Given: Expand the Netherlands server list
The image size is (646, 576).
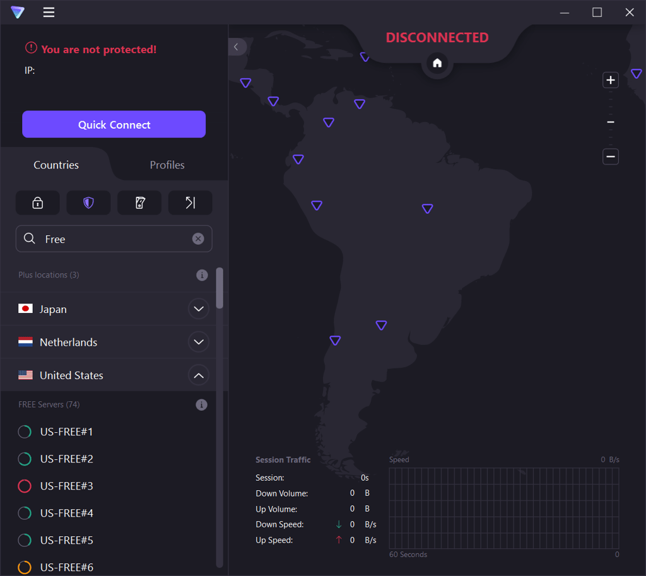Looking at the screenshot, I should coord(199,342).
